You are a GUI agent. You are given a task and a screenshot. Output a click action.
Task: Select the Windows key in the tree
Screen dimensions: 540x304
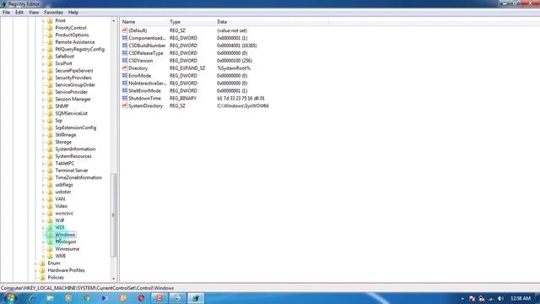[x=65, y=235]
